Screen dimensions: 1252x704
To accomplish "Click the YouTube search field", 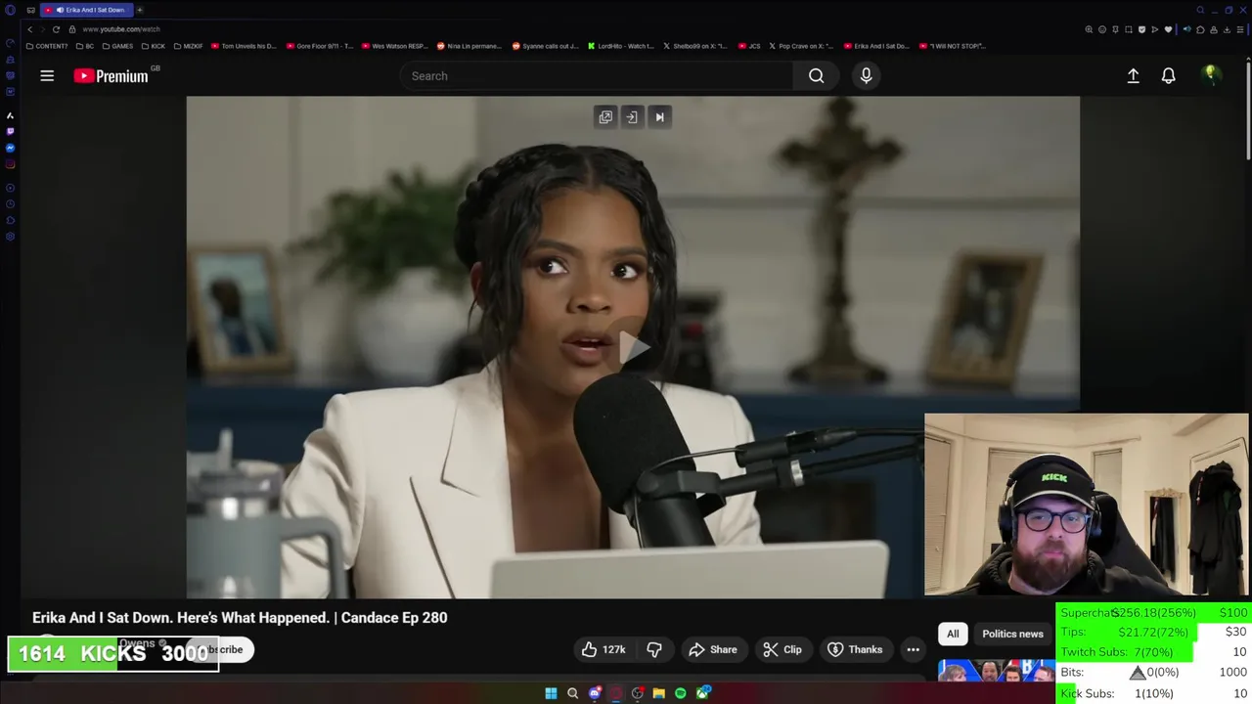I will (x=597, y=75).
